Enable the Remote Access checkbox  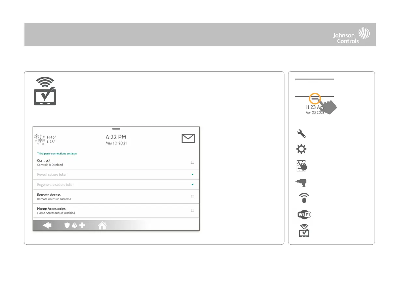click(193, 196)
